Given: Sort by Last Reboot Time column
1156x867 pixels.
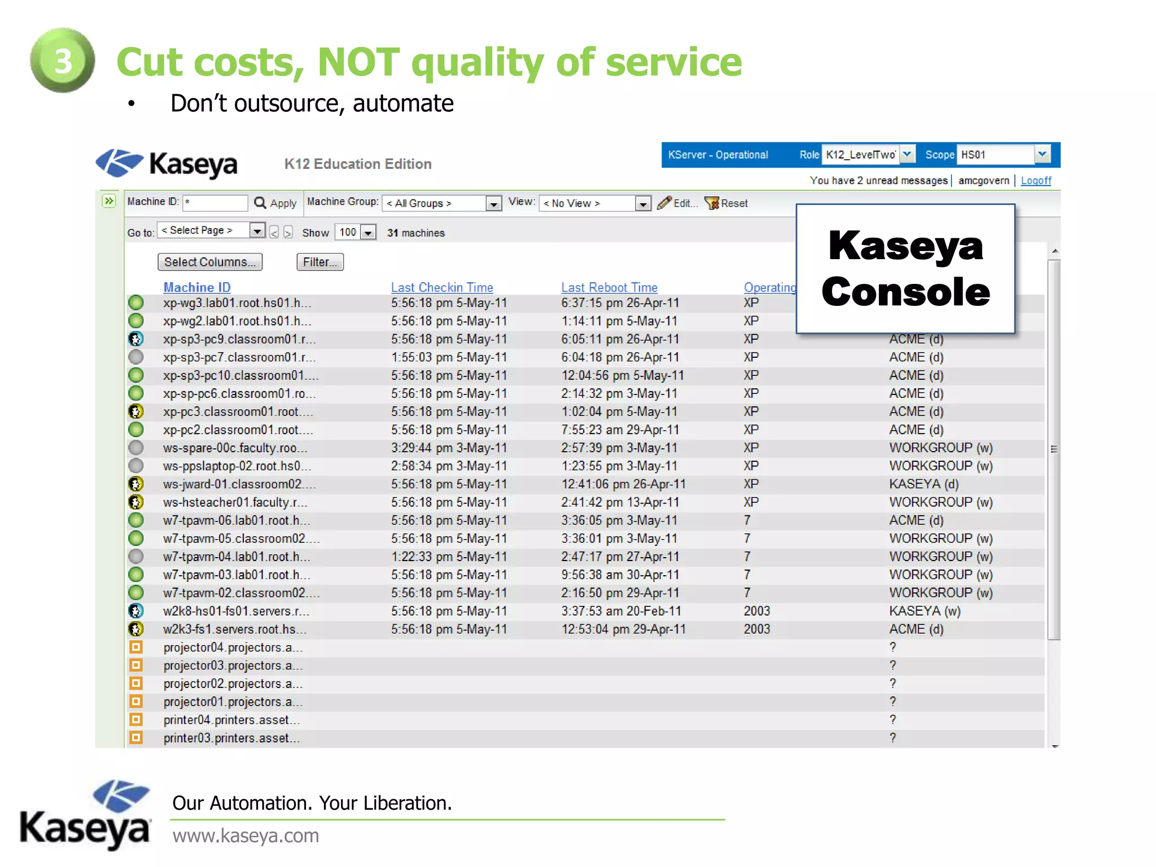Looking at the screenshot, I should click(x=609, y=287).
